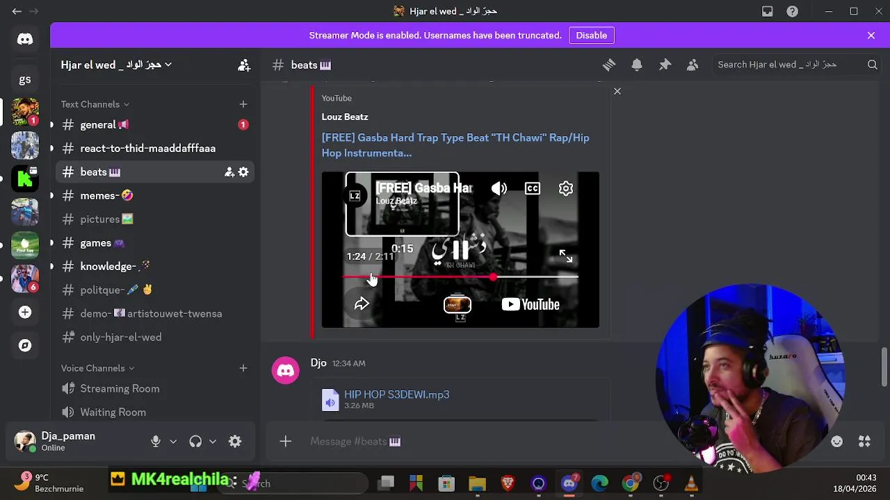890x500 pixels.
Task: Pause the YouTube video
Action: pyautogui.click(x=460, y=249)
